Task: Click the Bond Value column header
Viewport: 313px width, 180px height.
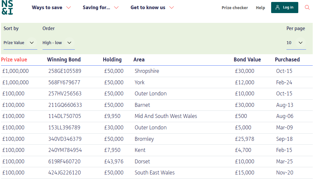Action: pyautogui.click(x=247, y=59)
